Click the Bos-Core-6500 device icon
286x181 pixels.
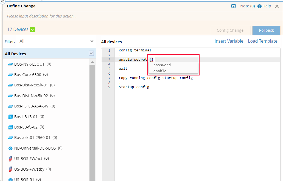coord(10,75)
